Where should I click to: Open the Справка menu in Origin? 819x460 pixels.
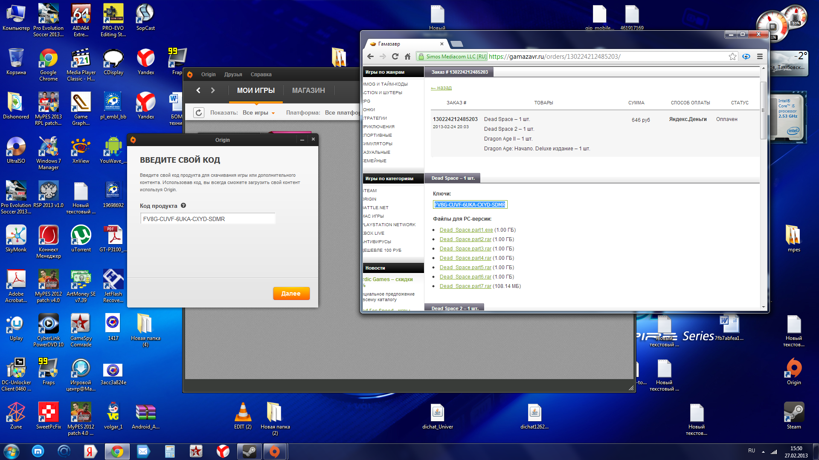pos(261,75)
